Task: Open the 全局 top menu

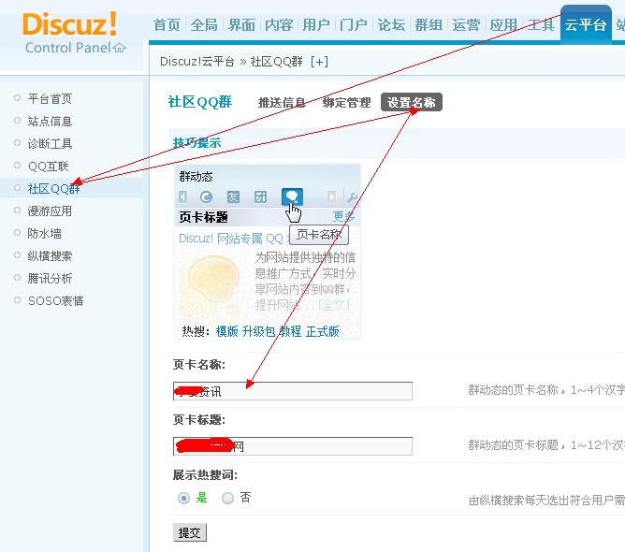Action: pyautogui.click(x=204, y=24)
